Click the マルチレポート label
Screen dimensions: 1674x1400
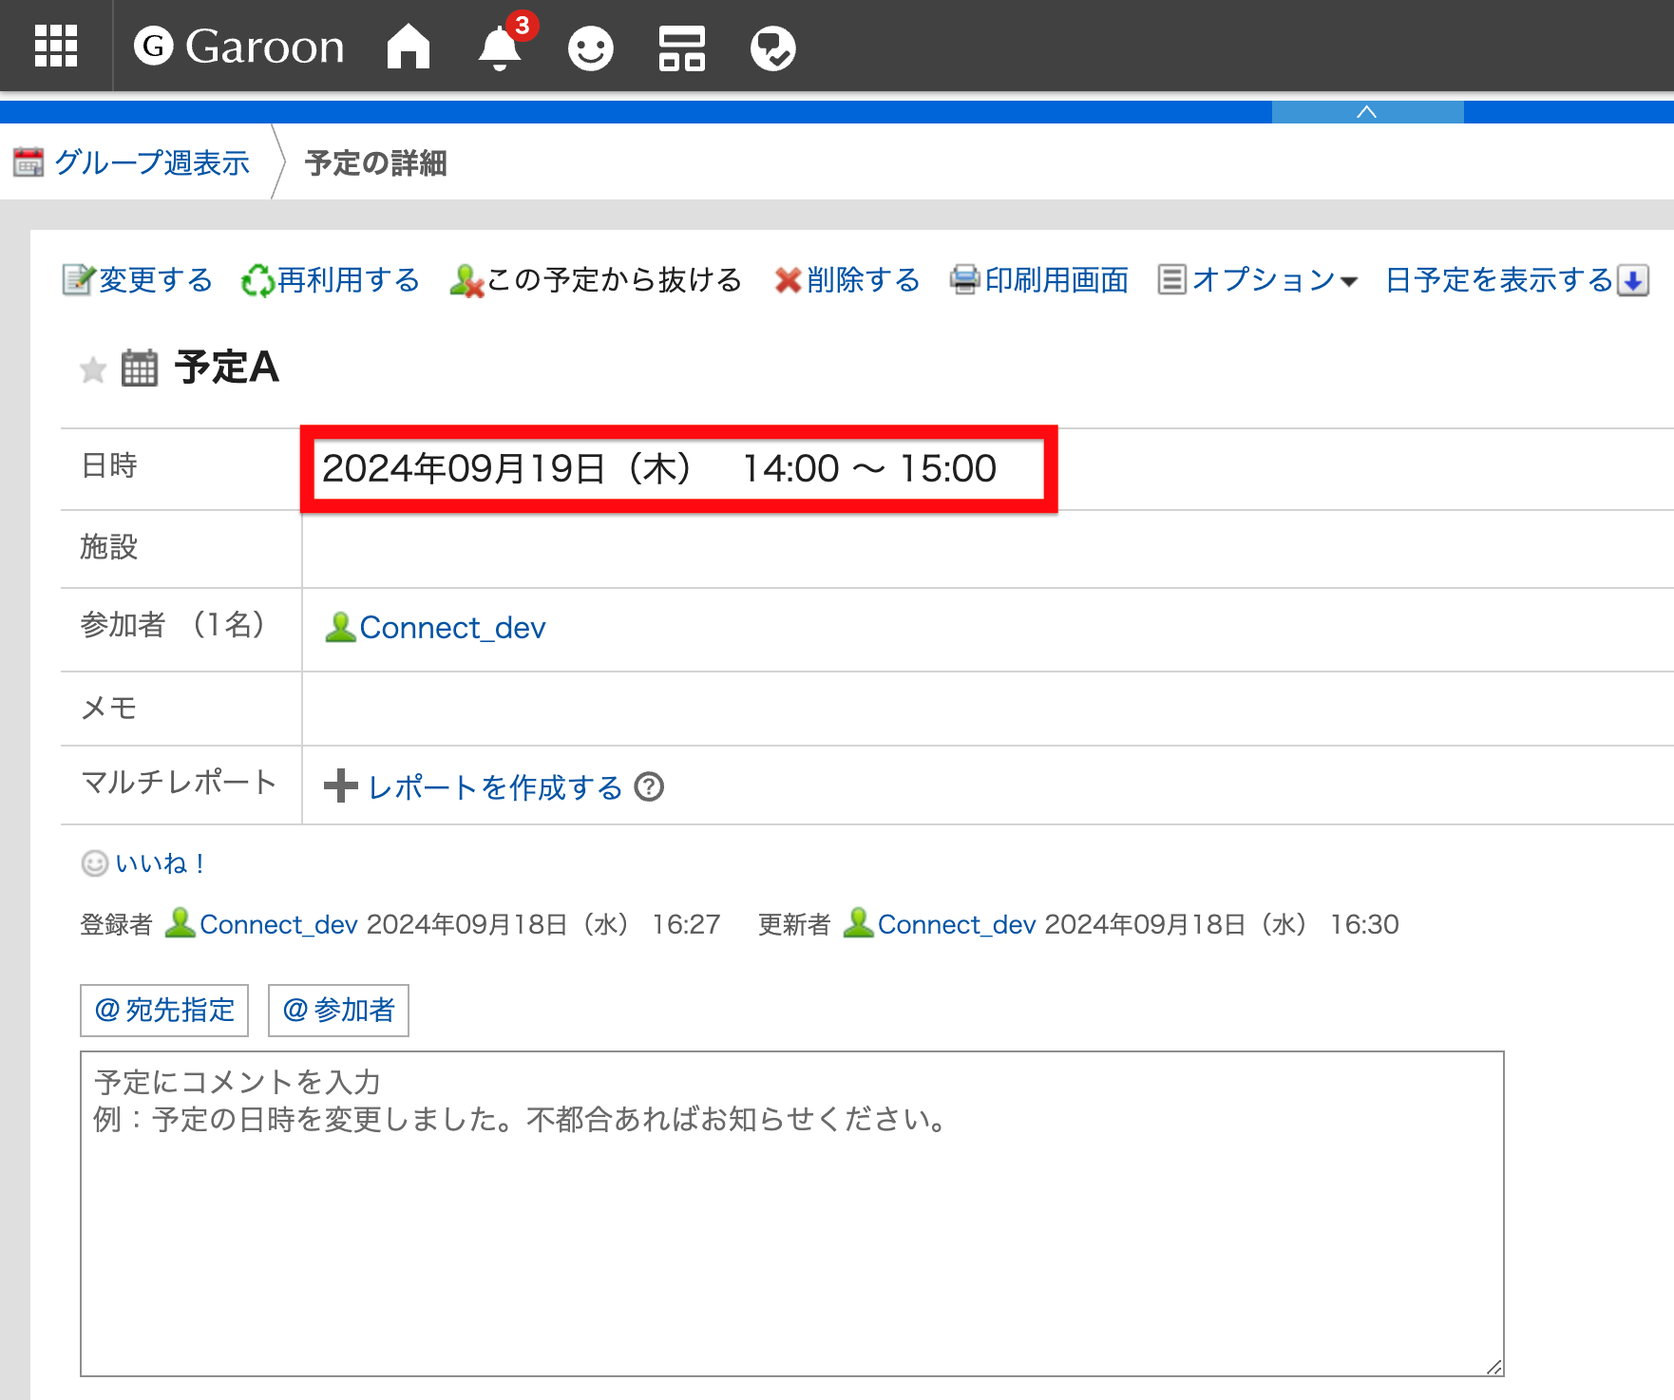pos(180,783)
